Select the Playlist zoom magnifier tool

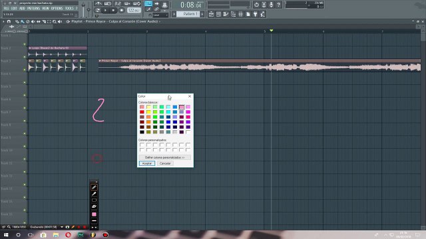[x=55, y=21]
